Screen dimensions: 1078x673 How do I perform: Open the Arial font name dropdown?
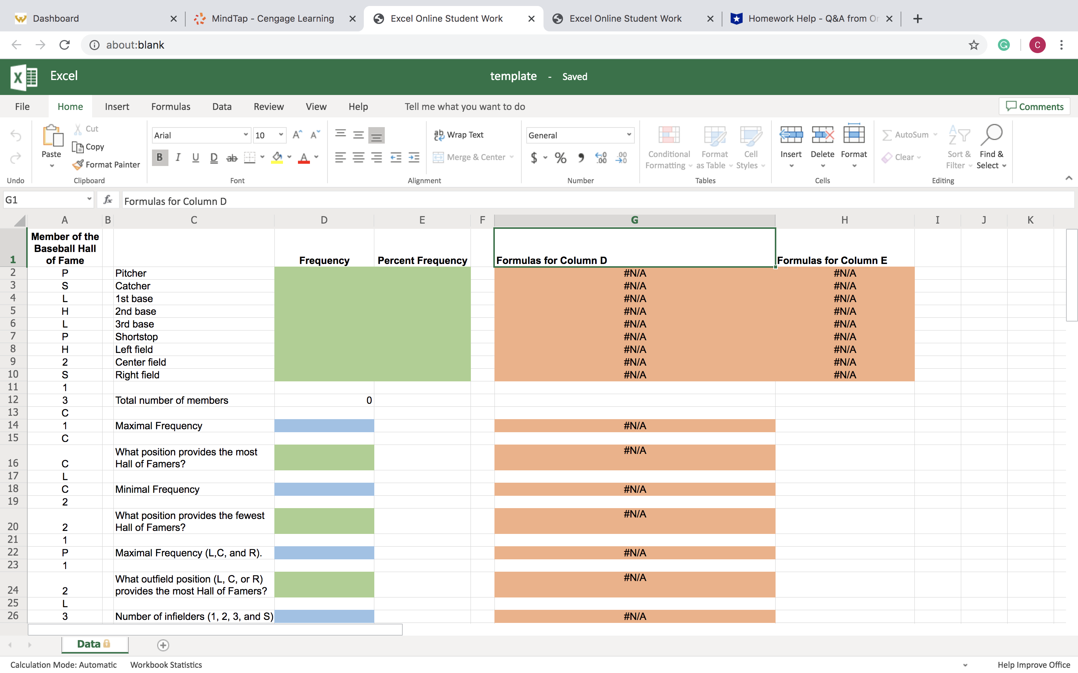tap(246, 135)
